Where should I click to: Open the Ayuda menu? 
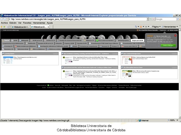click(50, 23)
